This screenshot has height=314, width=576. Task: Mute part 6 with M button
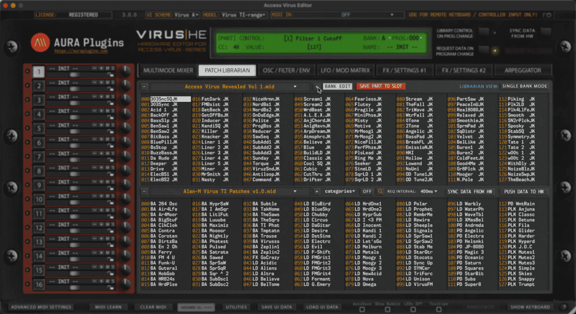107,140
